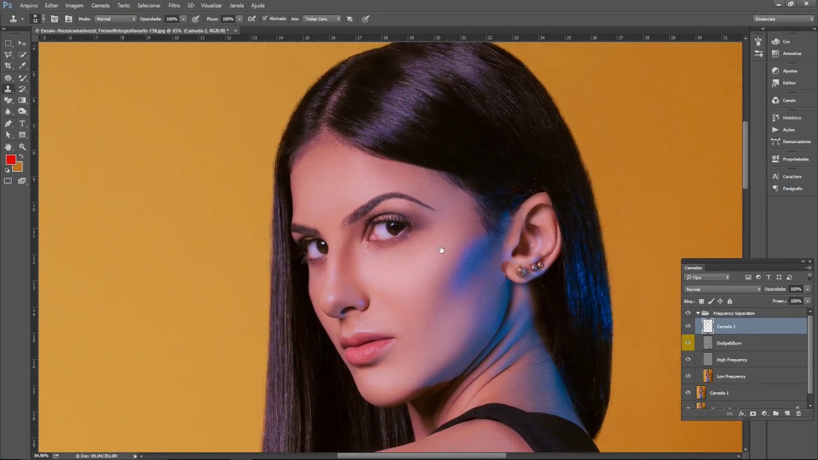Open the Arquivo menu

coord(29,5)
